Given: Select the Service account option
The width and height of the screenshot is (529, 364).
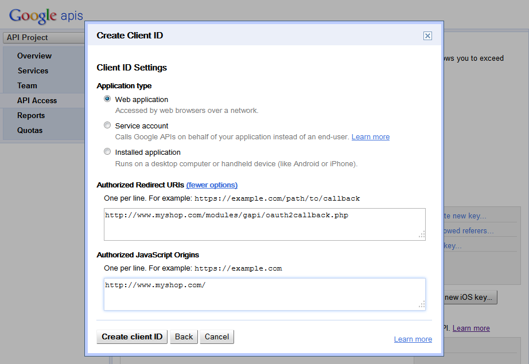Looking at the screenshot, I should pyautogui.click(x=107, y=125).
